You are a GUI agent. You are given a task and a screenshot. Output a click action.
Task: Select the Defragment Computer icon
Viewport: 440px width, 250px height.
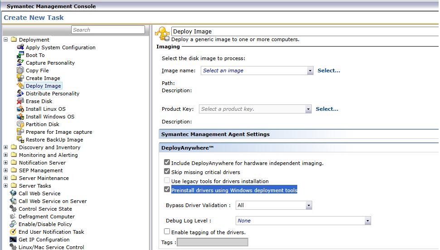tap(13, 217)
